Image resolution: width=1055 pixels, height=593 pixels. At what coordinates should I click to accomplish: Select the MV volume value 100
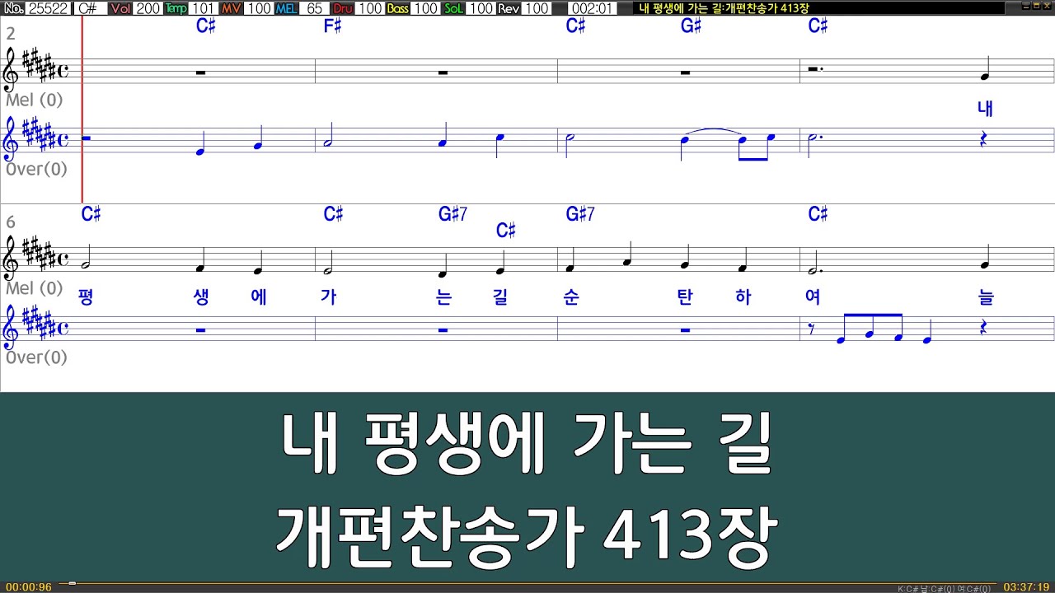point(259,8)
